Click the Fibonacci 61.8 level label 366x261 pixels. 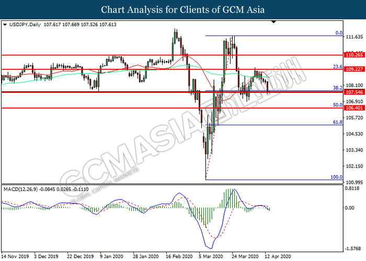[337, 122]
